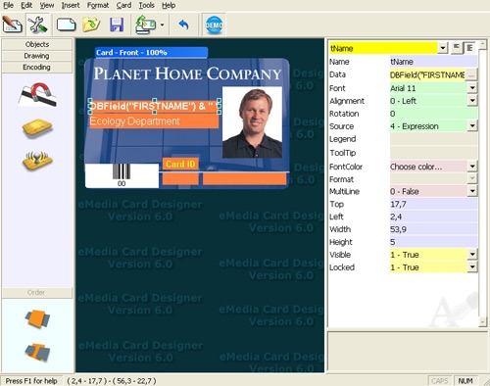
Task: Click the DEMO badge icon
Action: click(214, 24)
